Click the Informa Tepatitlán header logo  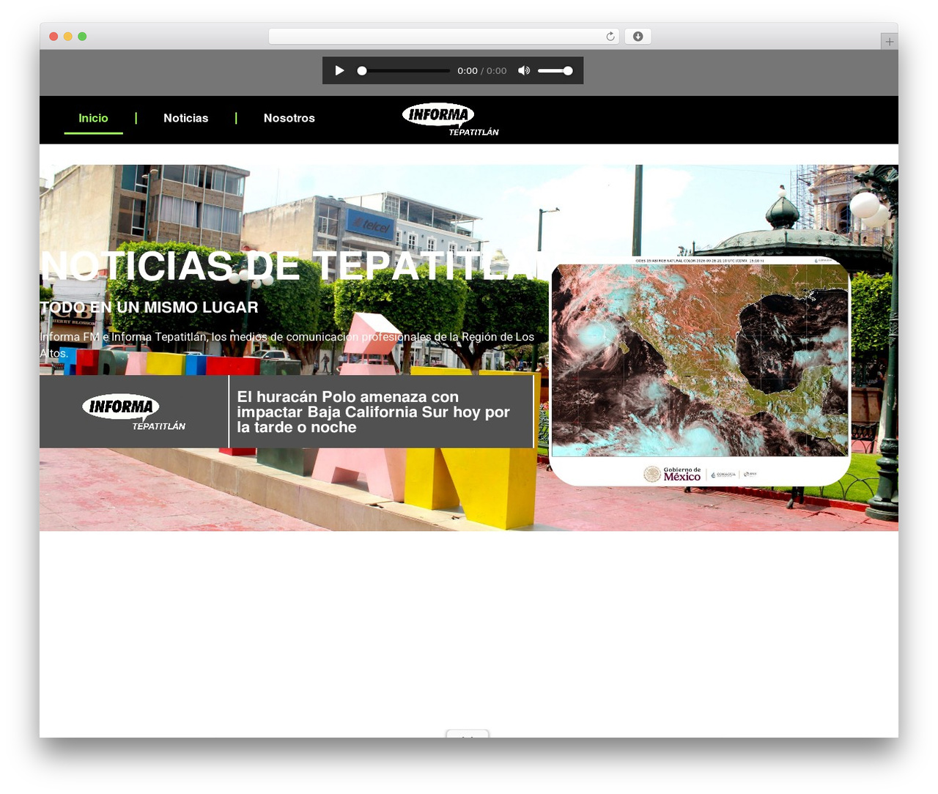pyautogui.click(x=451, y=119)
